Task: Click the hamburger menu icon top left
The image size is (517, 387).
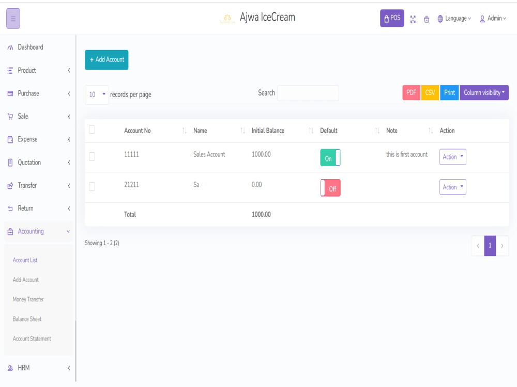Action: click(x=12, y=18)
